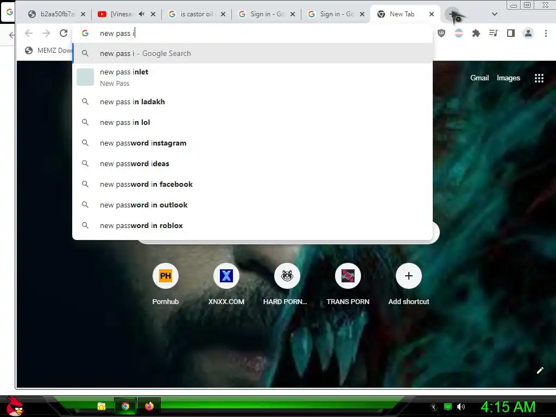Close the 'is castor oil' tab
The image size is (556, 417).
pyautogui.click(x=223, y=14)
